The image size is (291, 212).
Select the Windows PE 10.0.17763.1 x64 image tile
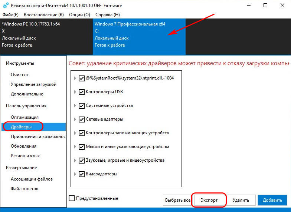[46, 36]
